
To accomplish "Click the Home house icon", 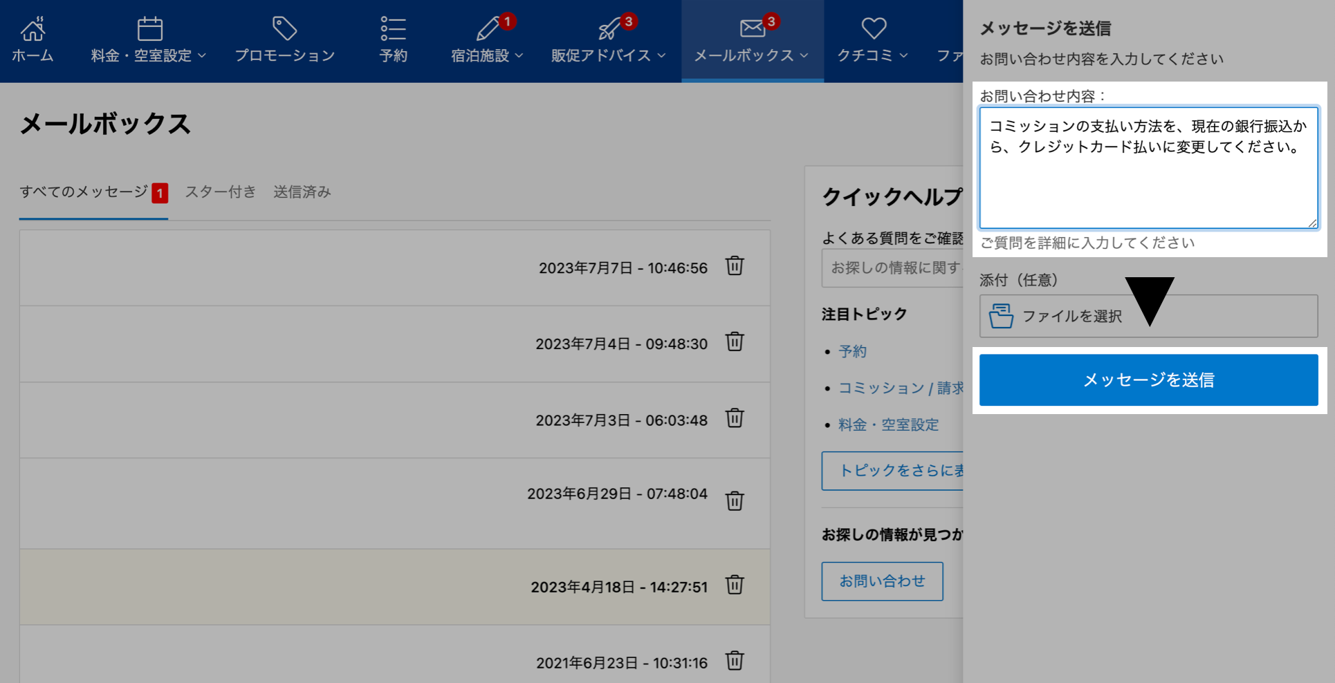I will 33,29.
